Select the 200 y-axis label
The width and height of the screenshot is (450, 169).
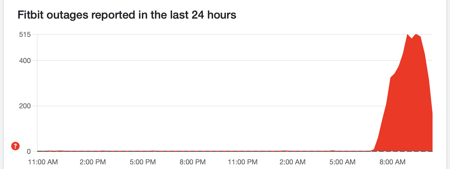pos(24,106)
